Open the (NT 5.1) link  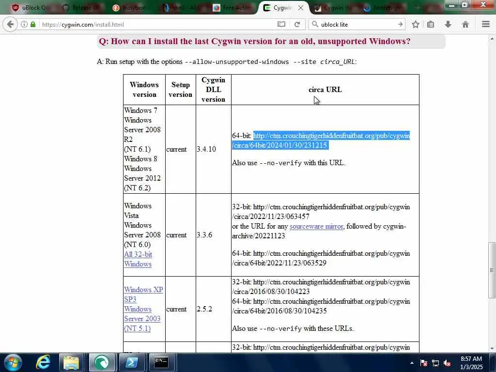137,328
